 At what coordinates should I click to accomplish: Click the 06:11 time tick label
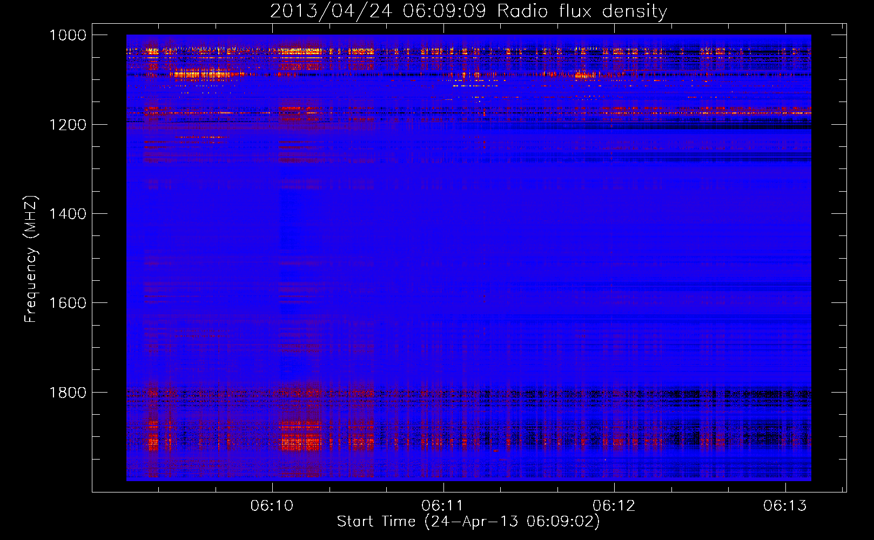point(443,505)
